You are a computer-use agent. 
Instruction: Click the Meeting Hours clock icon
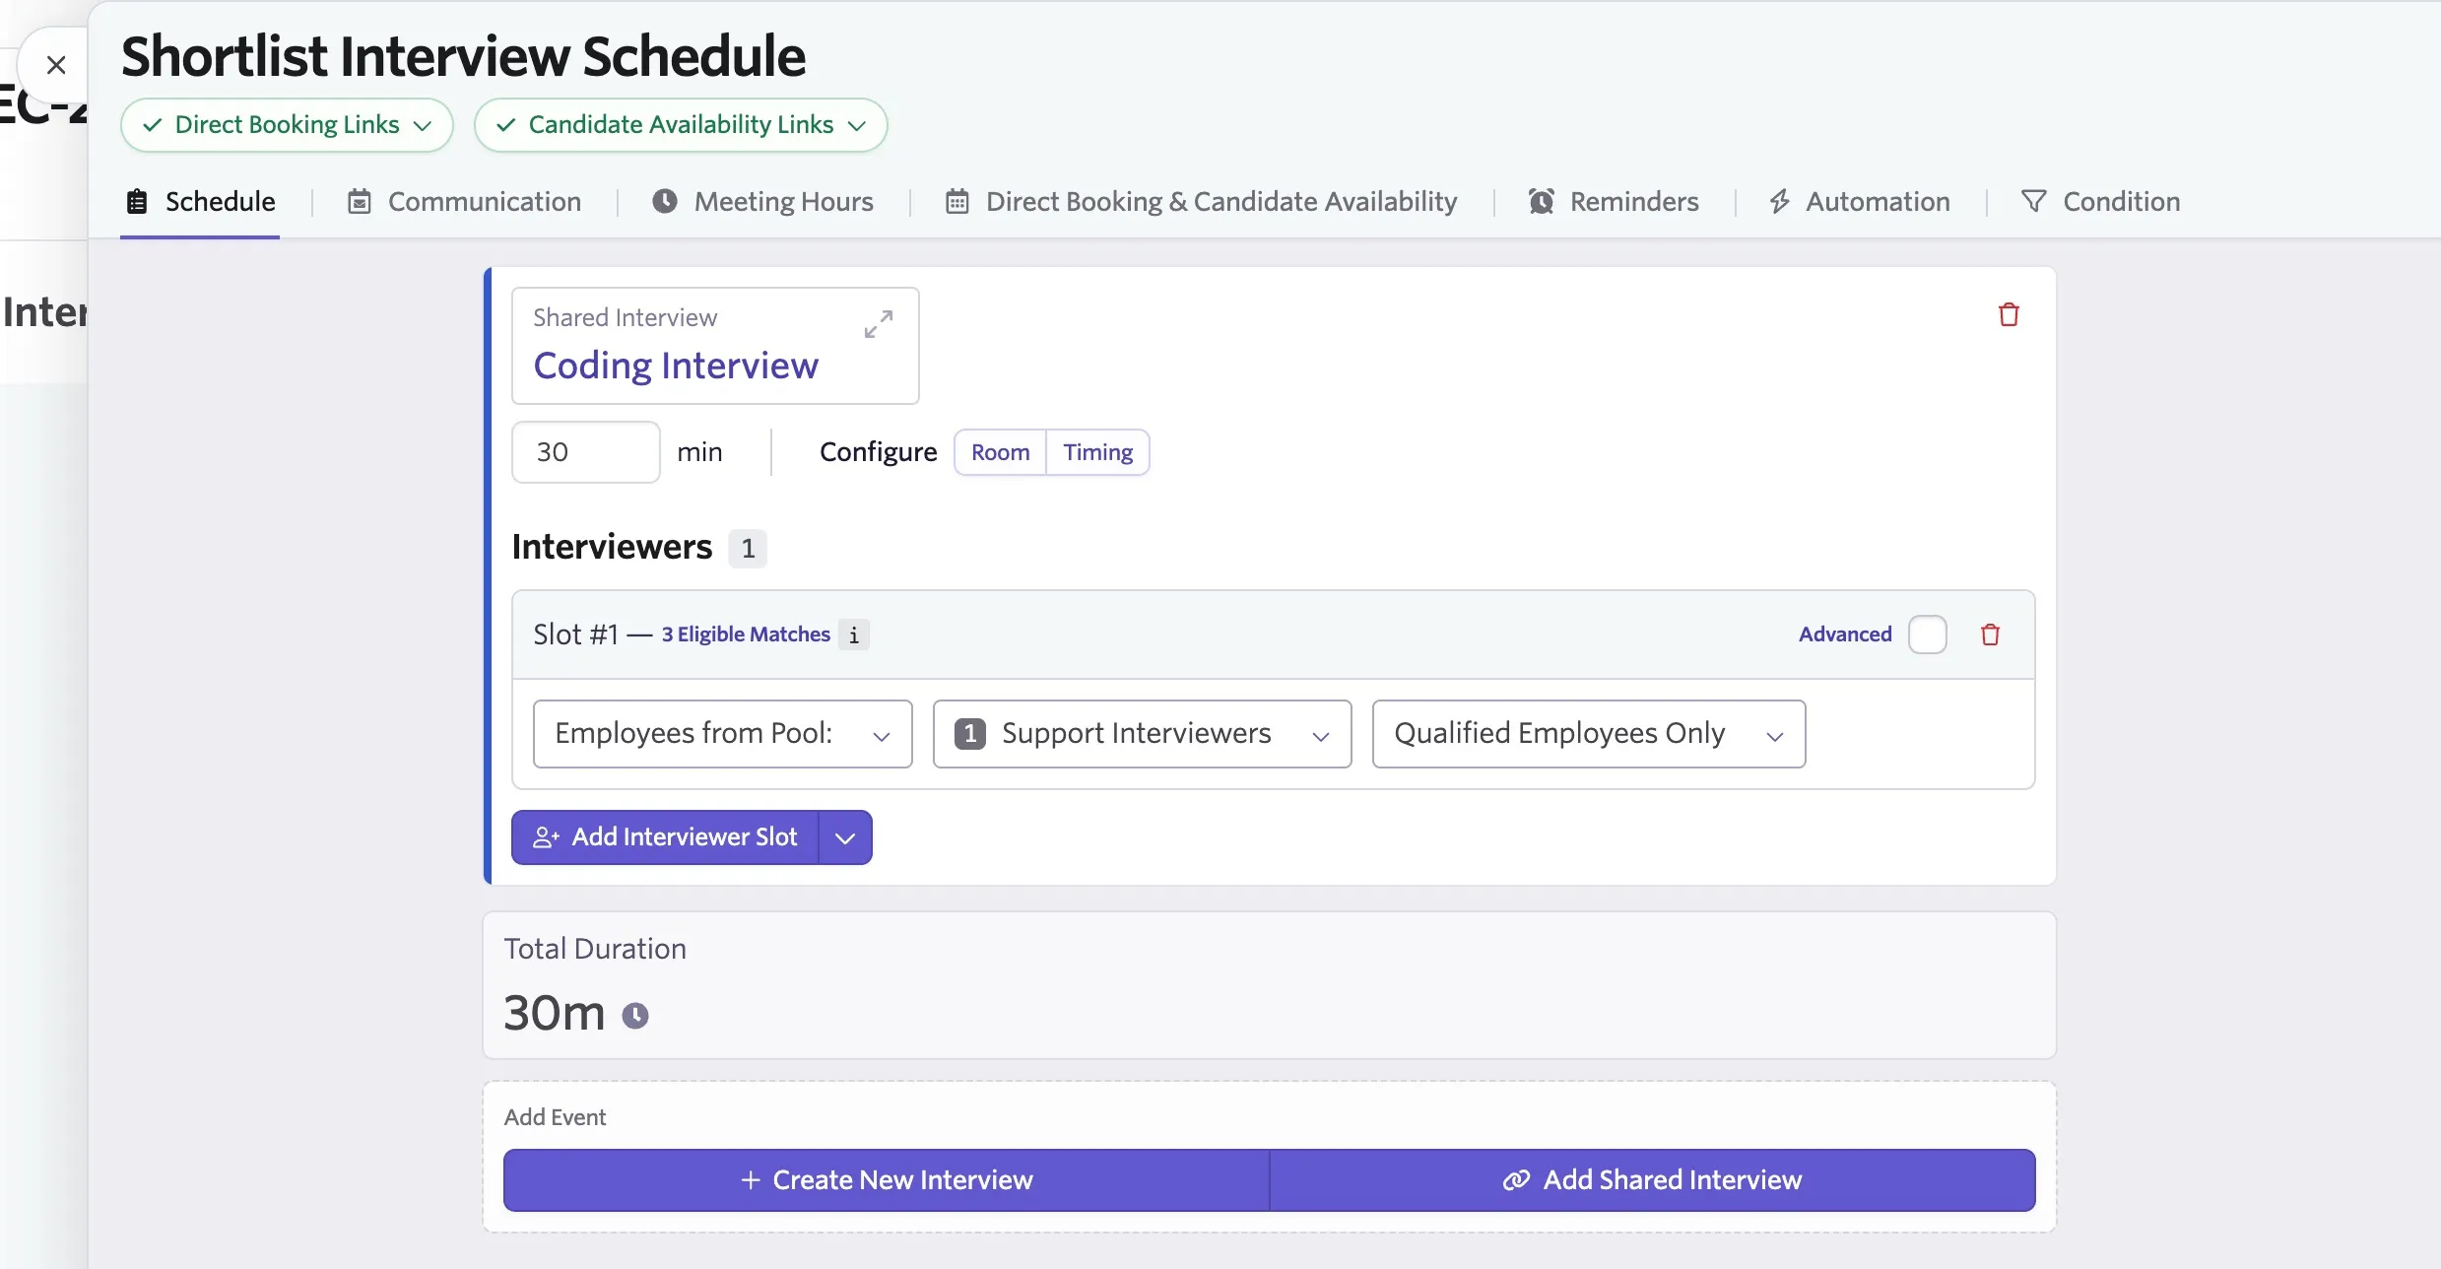pyautogui.click(x=665, y=201)
